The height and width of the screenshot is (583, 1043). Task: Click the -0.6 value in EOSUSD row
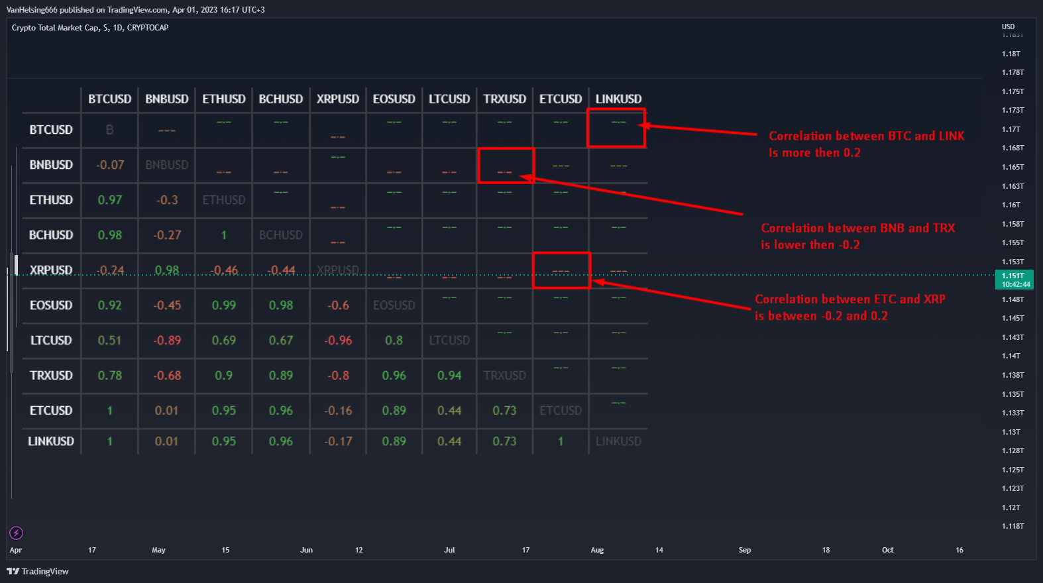(338, 305)
